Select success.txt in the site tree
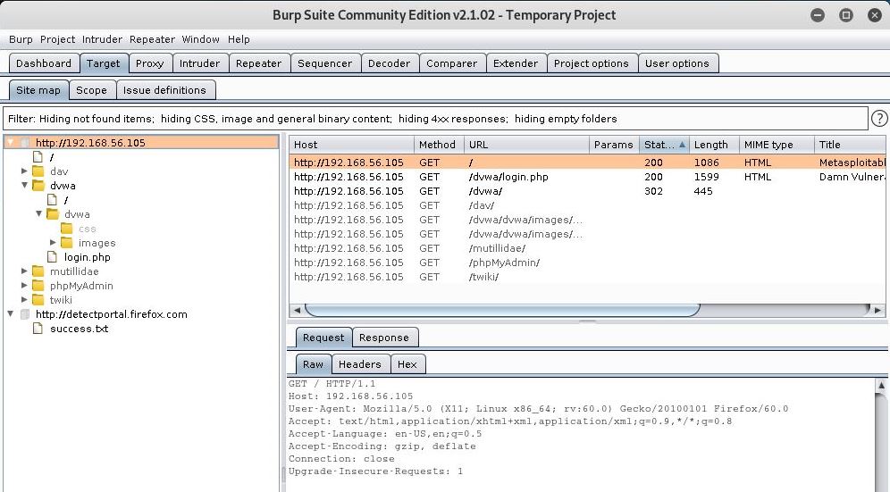 [x=79, y=329]
